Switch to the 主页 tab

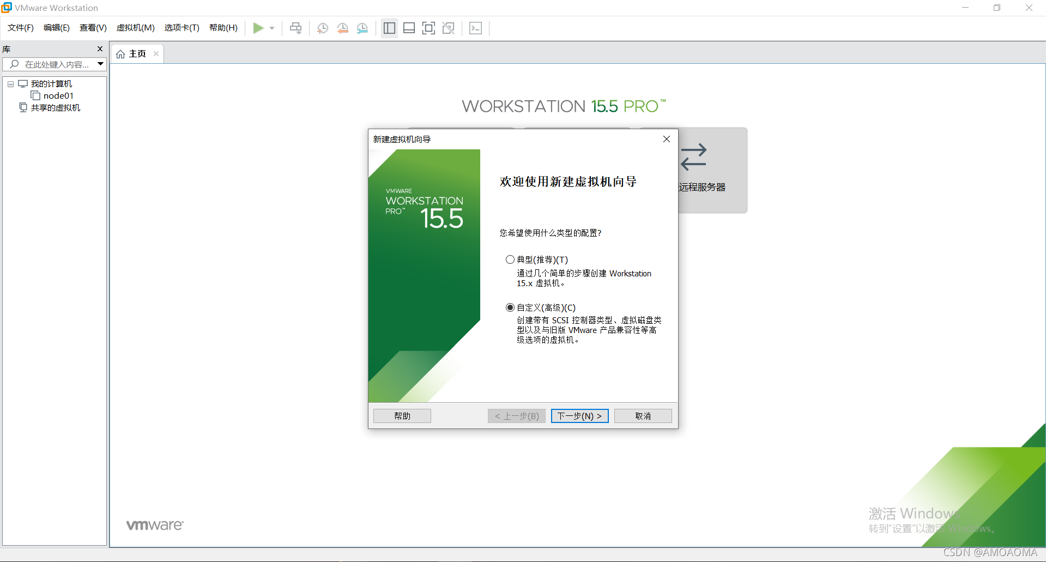click(x=137, y=54)
